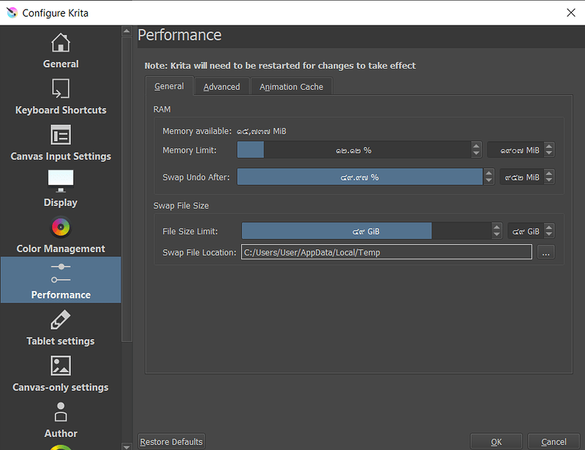The width and height of the screenshot is (585, 450).
Task: Select the Performance sliders icon
Action: (61, 273)
